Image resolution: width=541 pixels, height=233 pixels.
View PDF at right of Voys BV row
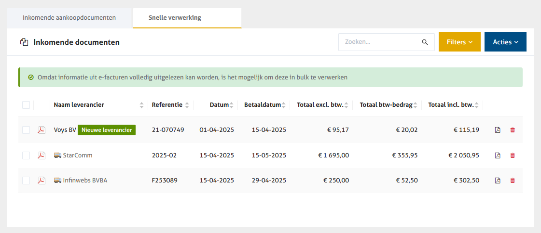(498, 130)
